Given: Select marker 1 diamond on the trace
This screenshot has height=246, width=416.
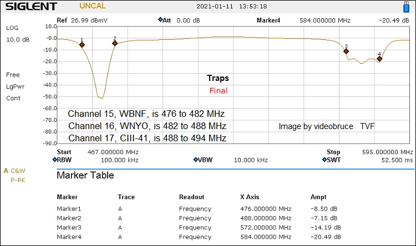Looking at the screenshot, I should click(x=82, y=45).
